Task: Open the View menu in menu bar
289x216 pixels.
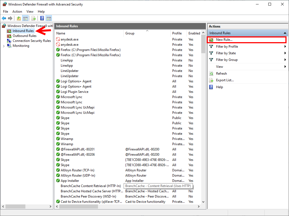Action: 30,11
